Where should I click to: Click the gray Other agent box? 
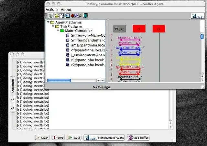[119, 29]
